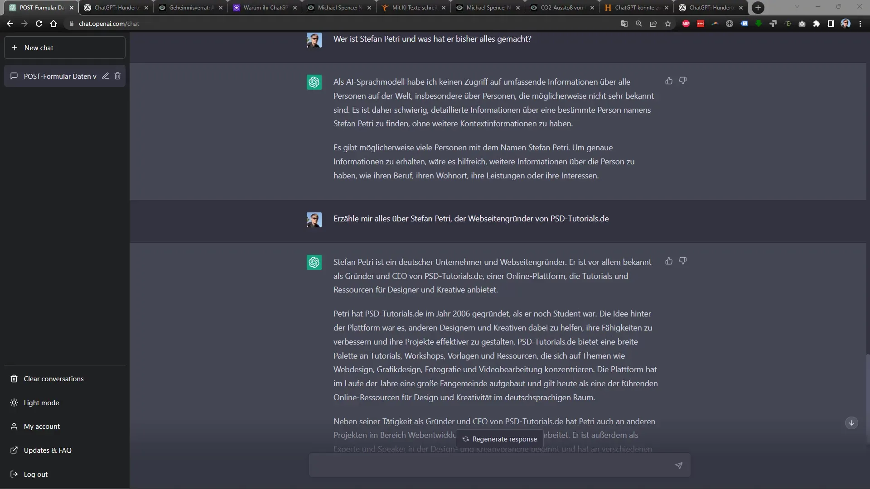Image resolution: width=870 pixels, height=489 pixels.
Task: Click the scroll to bottom arrow icon
Action: [x=852, y=423]
